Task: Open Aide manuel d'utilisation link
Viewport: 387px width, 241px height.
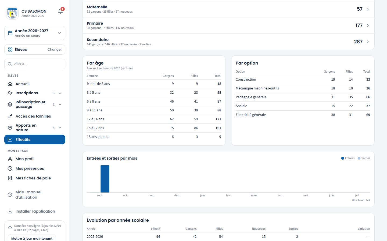Action: point(35,195)
